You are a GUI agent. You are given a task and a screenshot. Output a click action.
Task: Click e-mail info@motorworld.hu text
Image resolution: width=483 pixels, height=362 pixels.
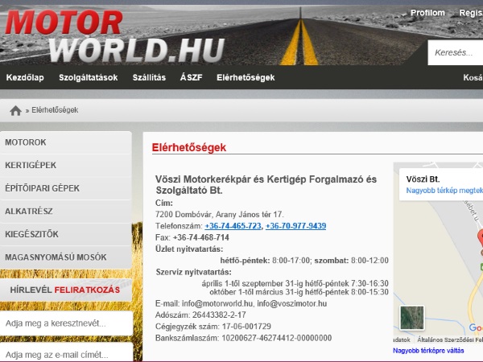217,303
